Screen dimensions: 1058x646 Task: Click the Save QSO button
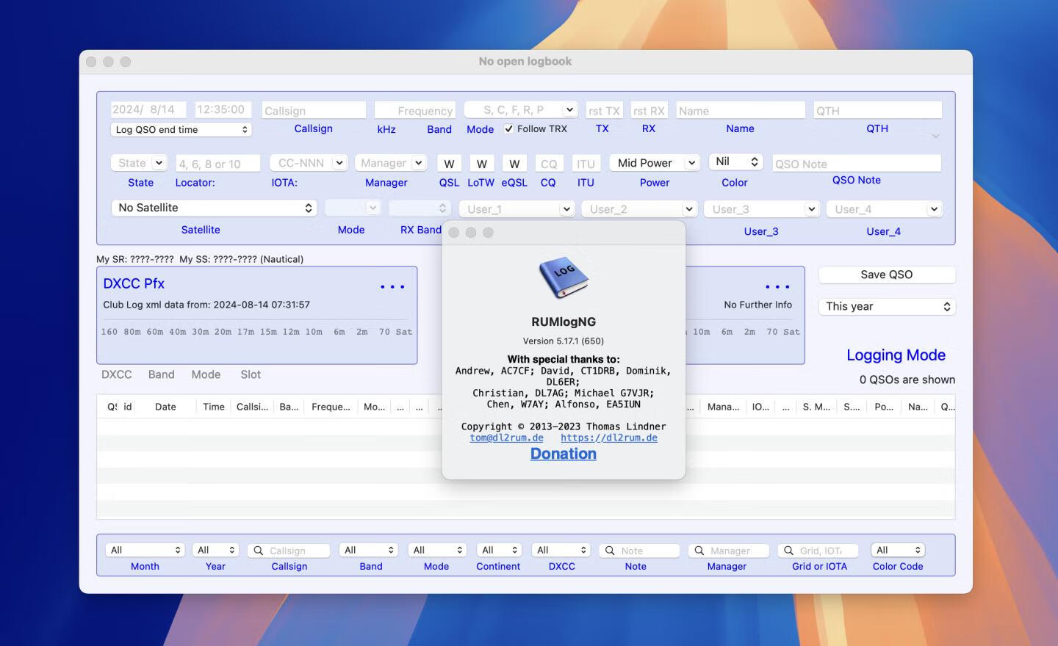[x=887, y=275]
